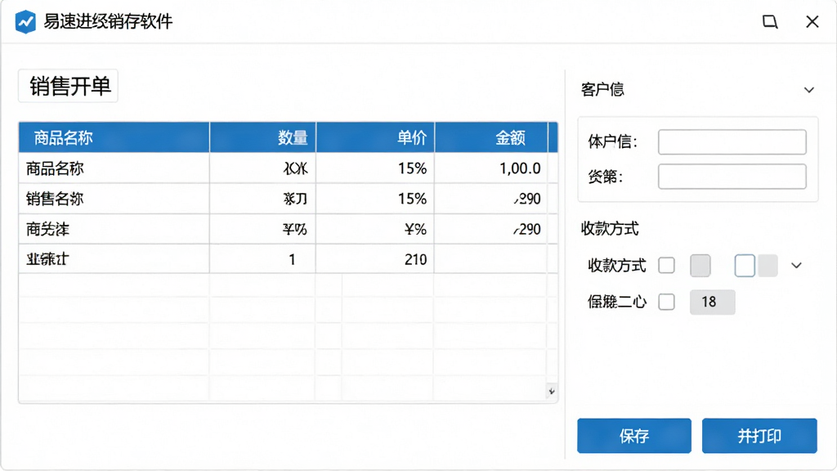The width and height of the screenshot is (837, 471).
Task: Expand the 客户信 section chevron
Action: (809, 90)
